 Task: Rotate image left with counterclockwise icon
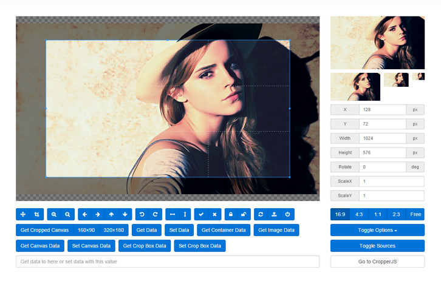142,214
